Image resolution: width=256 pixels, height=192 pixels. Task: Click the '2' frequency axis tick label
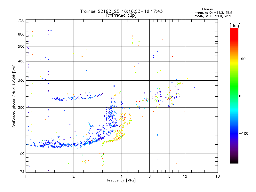point(74,176)
